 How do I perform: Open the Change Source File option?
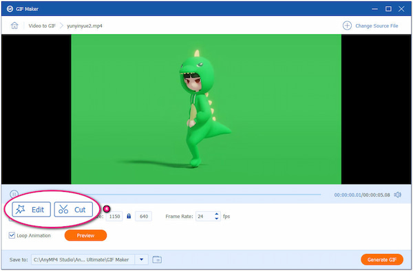(x=370, y=25)
